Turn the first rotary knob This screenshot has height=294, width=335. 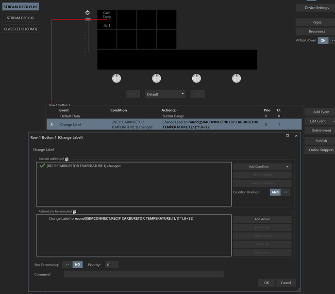117,79
